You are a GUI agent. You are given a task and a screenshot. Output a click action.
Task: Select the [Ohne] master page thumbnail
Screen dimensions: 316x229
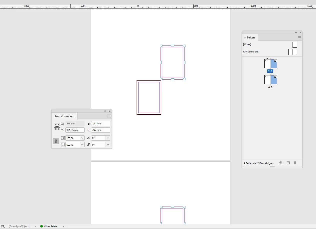(295, 45)
